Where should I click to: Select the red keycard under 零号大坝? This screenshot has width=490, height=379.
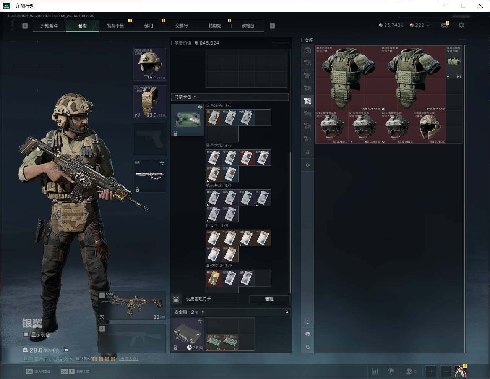coord(247,158)
